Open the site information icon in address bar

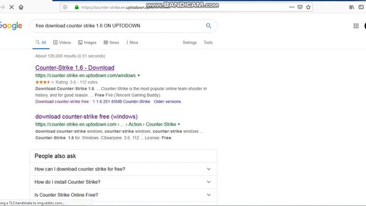click(x=65, y=7)
